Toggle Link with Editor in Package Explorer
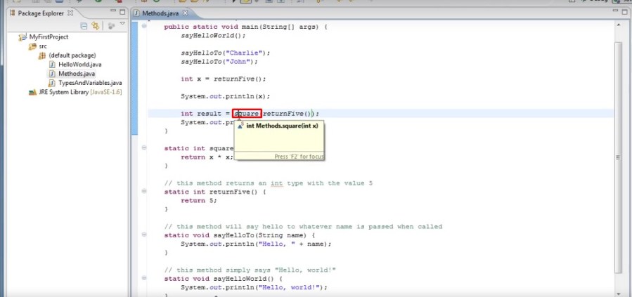The image size is (632, 297). 96,26
